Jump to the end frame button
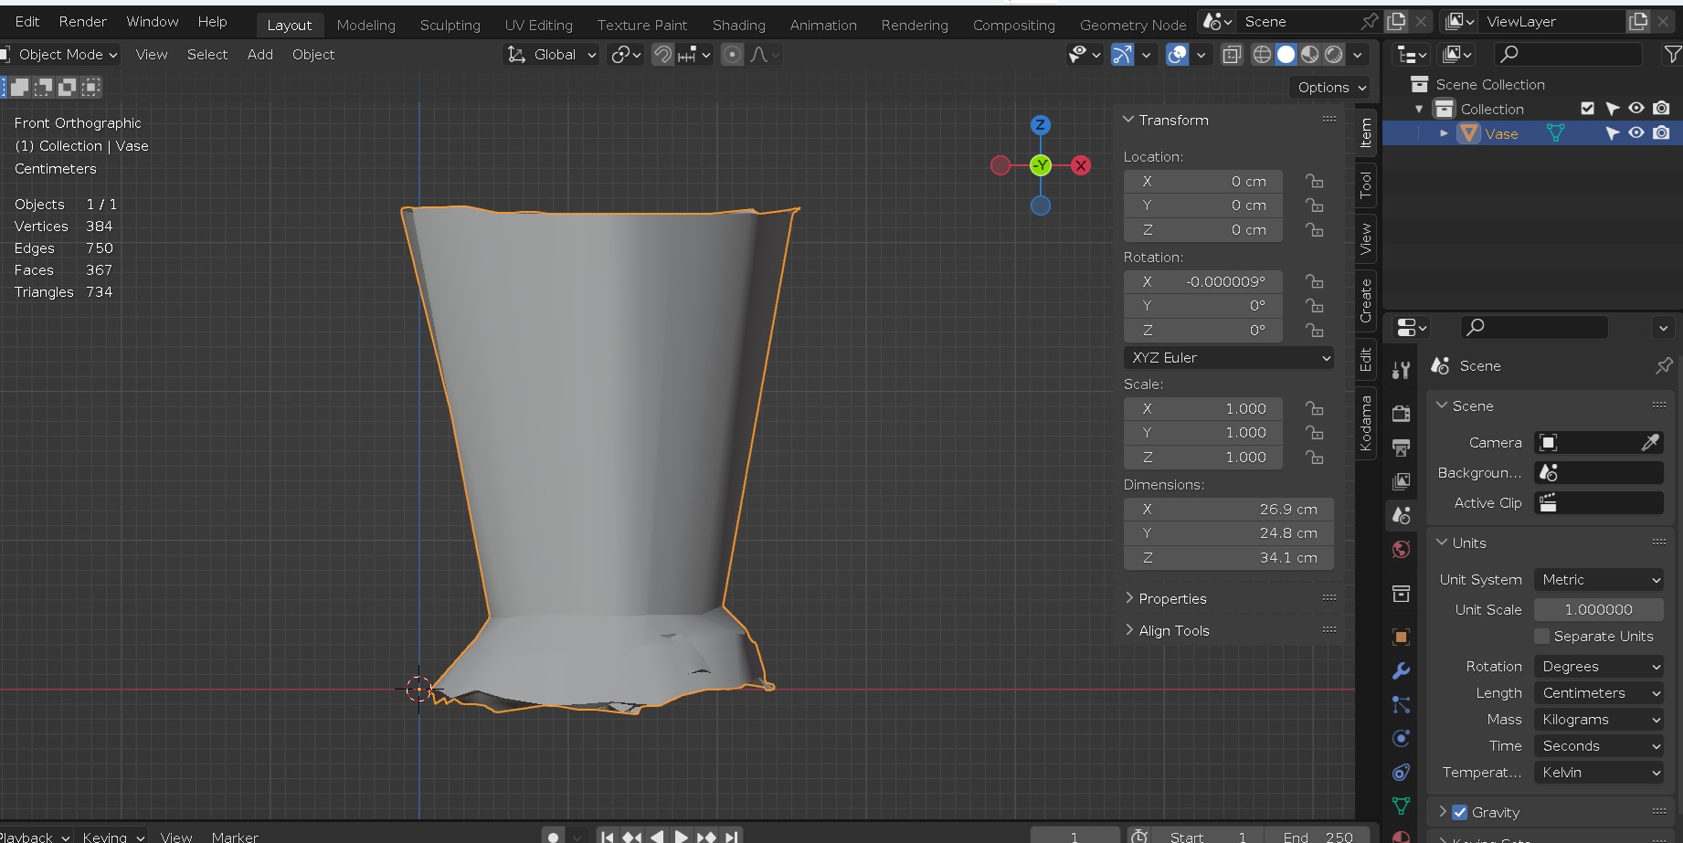The height and width of the screenshot is (843, 1683). point(731,836)
